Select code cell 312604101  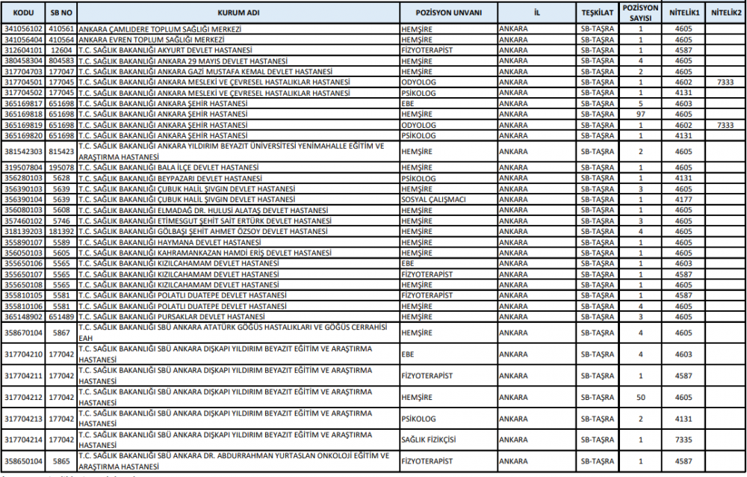click(24, 50)
